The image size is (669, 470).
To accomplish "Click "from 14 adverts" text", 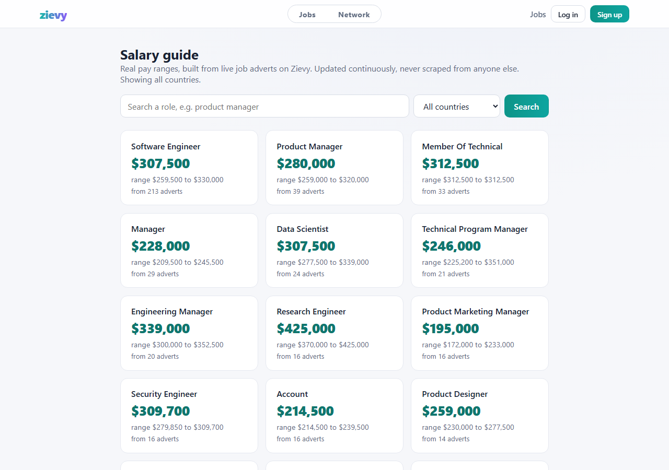I will pyautogui.click(x=446, y=439).
